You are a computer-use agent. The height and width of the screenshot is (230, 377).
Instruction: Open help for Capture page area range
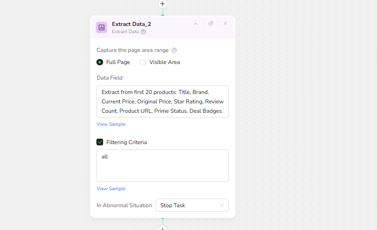[174, 51]
